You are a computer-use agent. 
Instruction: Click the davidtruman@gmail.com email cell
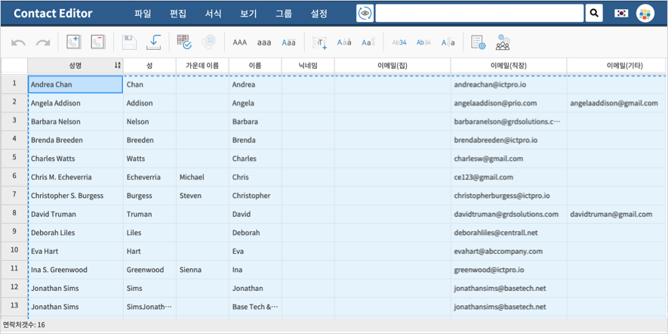coord(617,214)
